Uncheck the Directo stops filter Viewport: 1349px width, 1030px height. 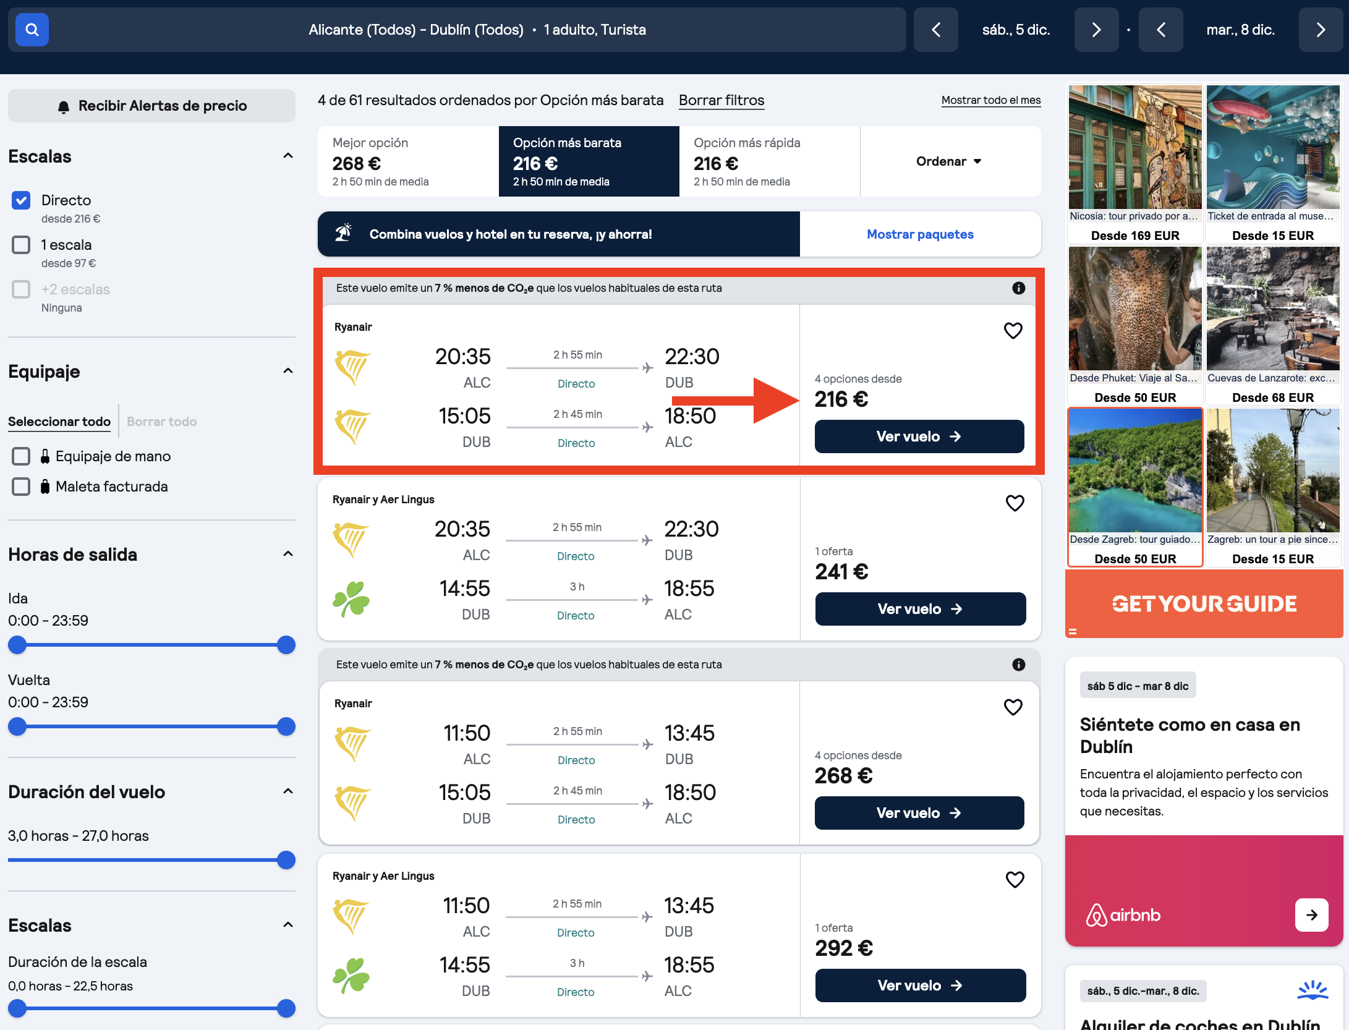coord(21,200)
